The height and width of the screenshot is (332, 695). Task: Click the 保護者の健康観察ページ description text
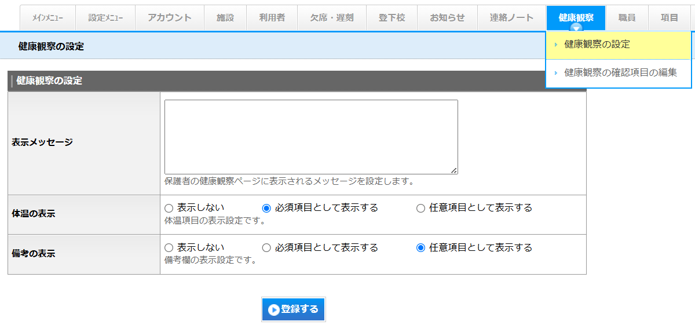(x=290, y=181)
